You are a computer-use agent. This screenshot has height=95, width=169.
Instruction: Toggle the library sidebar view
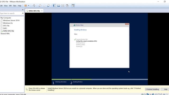click(x=54, y=6)
